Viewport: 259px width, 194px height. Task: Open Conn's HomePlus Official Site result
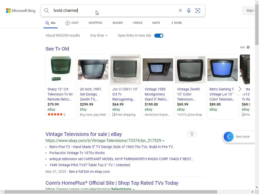pos(112,183)
